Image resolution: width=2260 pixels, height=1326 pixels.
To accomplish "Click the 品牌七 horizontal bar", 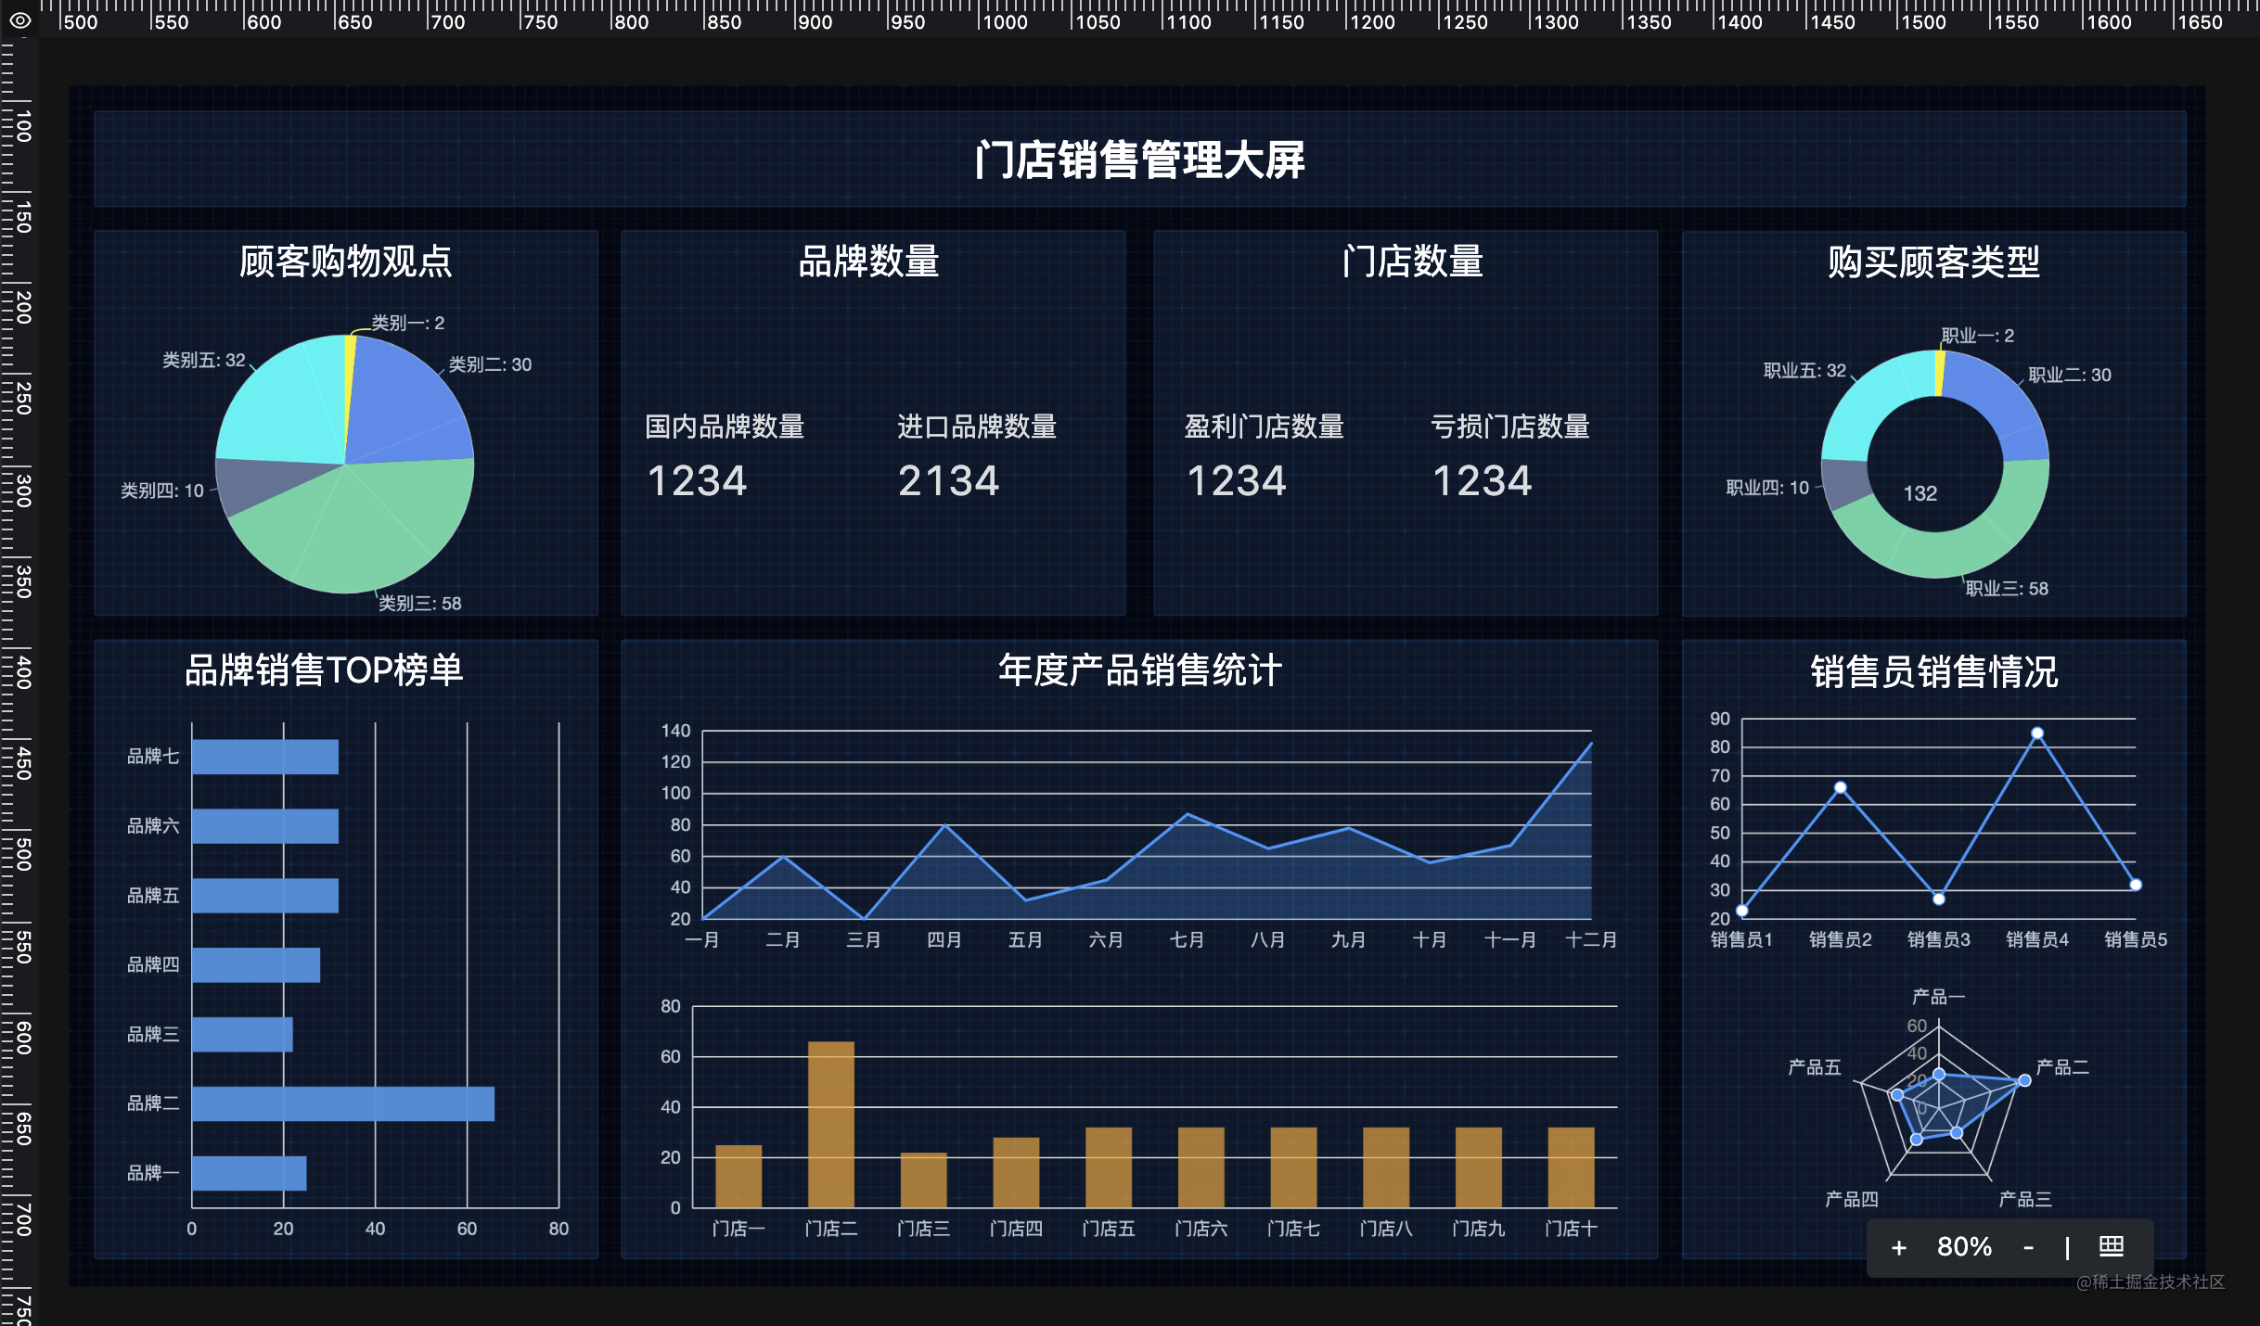I will tap(264, 757).
